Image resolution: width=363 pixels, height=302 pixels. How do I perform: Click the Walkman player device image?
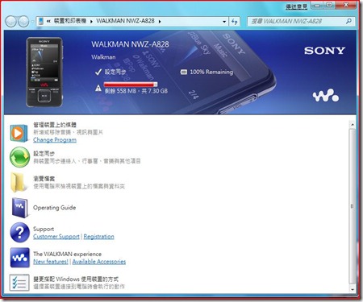click(x=44, y=72)
